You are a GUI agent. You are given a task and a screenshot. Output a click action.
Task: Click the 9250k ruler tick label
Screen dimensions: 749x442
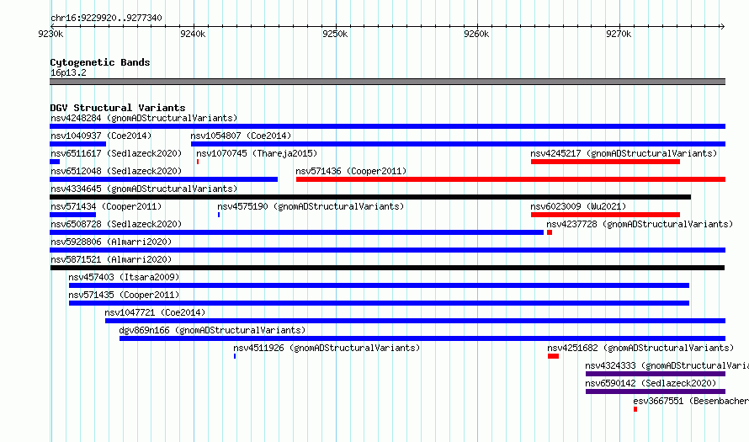335,34
